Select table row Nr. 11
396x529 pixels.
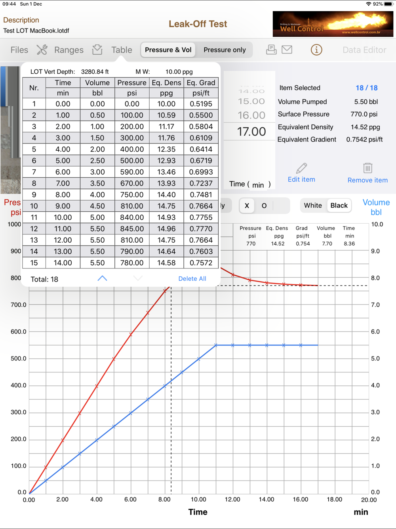point(120,218)
